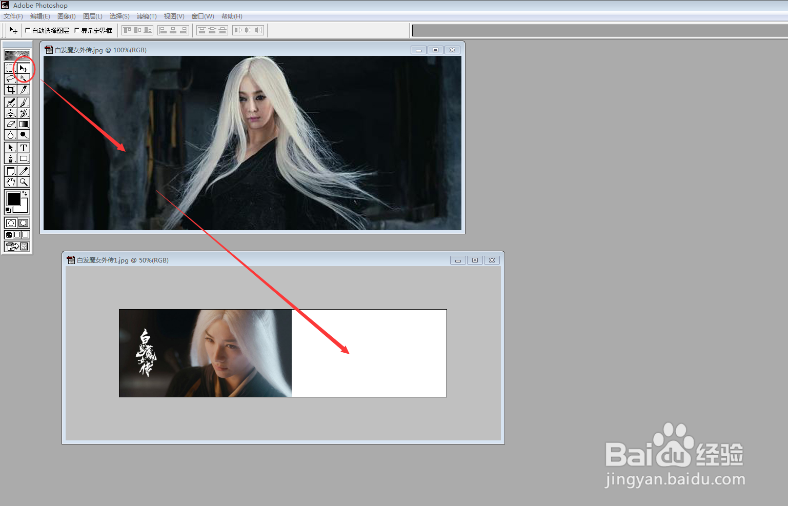The image size is (788, 506).
Task: Select the Path Component Selection tool
Action: point(10,148)
